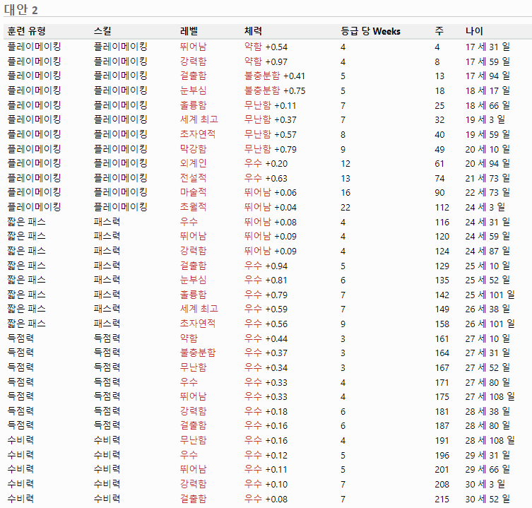Select the '훈련 유형' column header
532x508 pixels.
(26, 31)
